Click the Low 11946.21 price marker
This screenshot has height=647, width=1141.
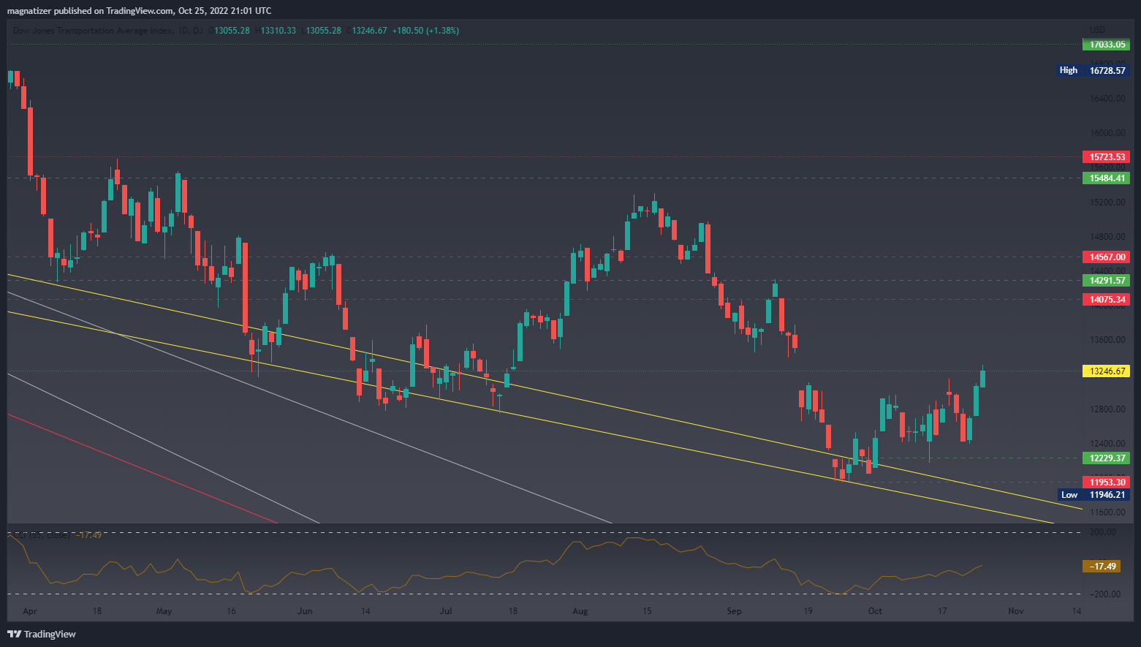click(x=1093, y=495)
